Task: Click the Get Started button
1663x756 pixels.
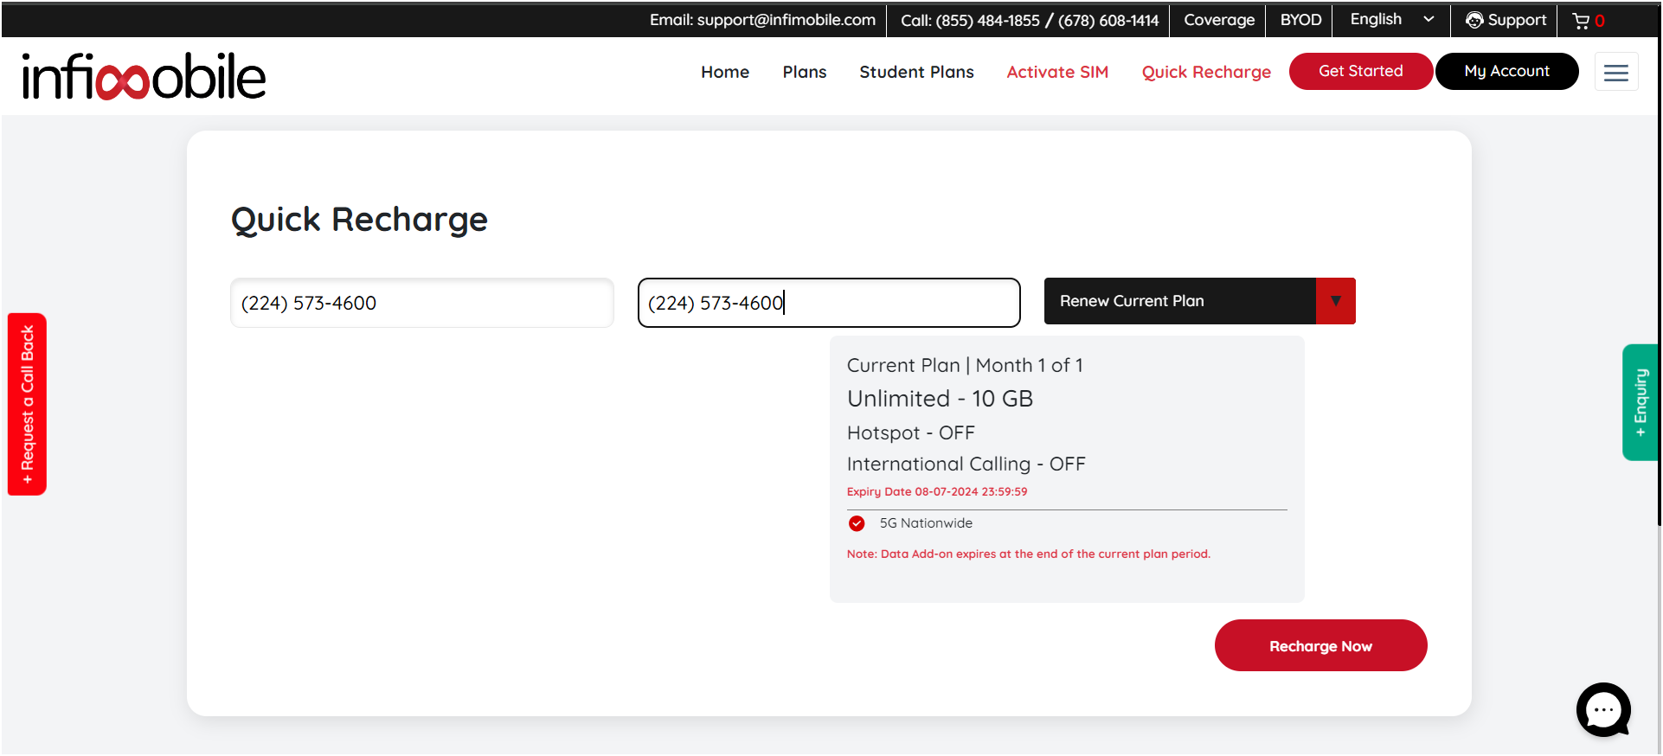Action: (1360, 71)
